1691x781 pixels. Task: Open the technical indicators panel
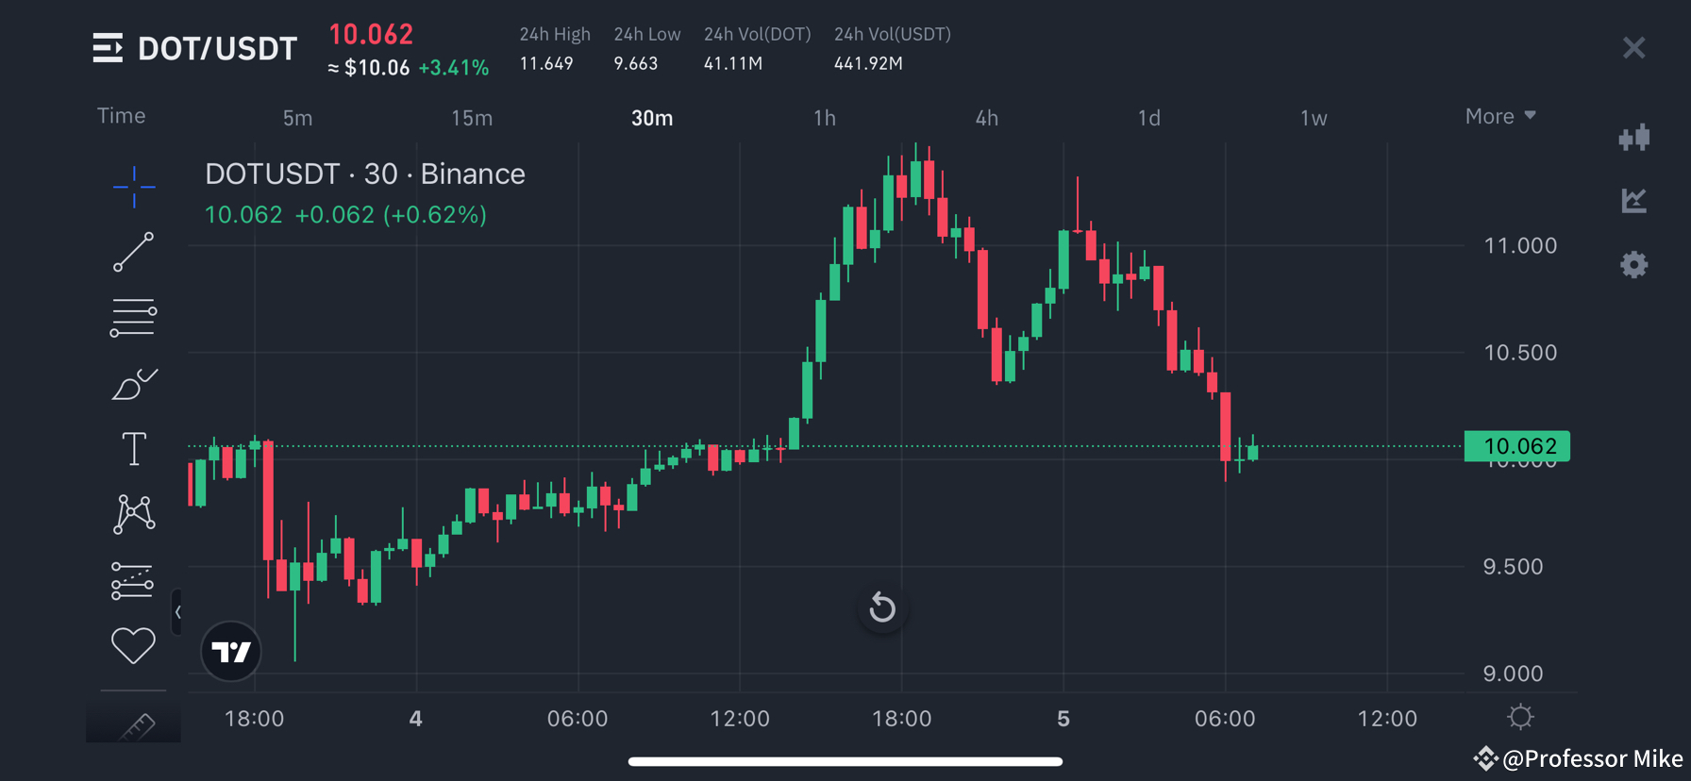(x=1635, y=199)
